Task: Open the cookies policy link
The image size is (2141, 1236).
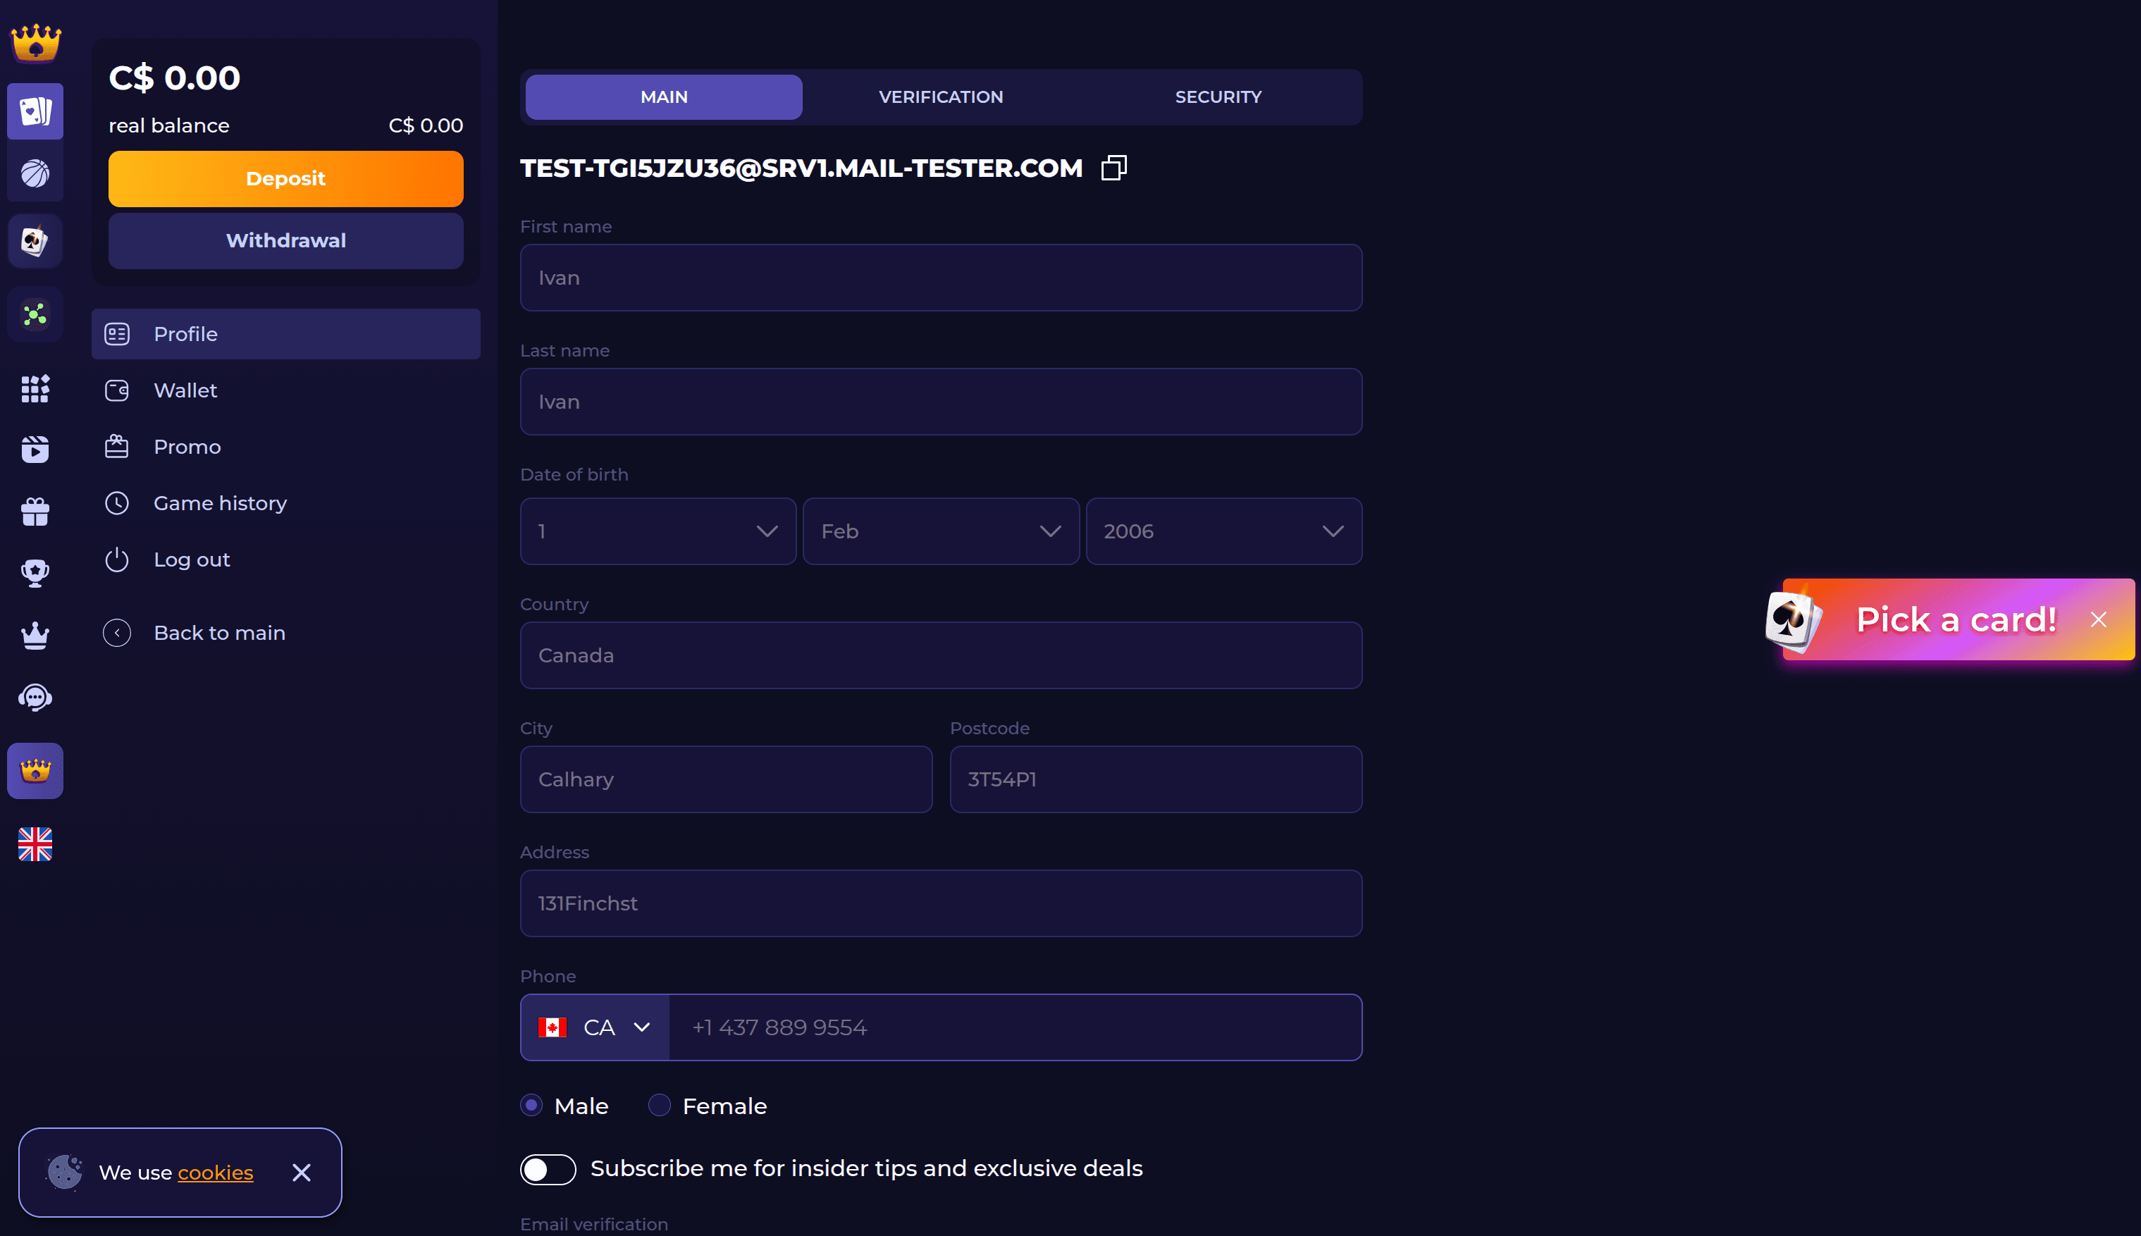Action: 215,1173
